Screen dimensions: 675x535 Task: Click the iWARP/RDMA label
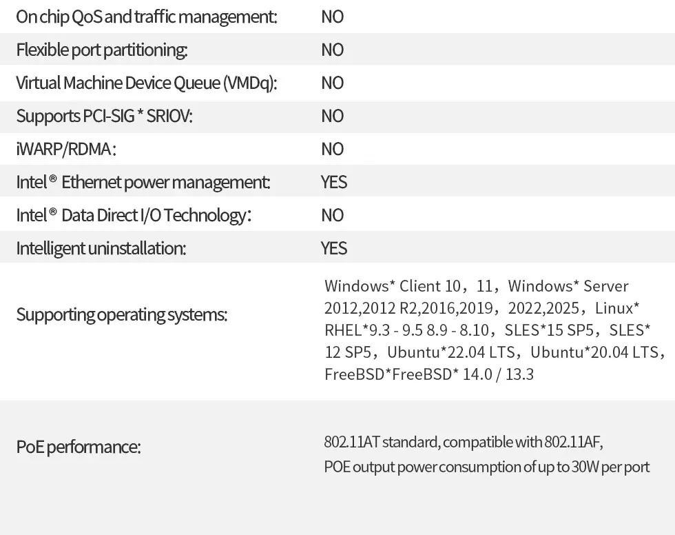tap(66, 149)
